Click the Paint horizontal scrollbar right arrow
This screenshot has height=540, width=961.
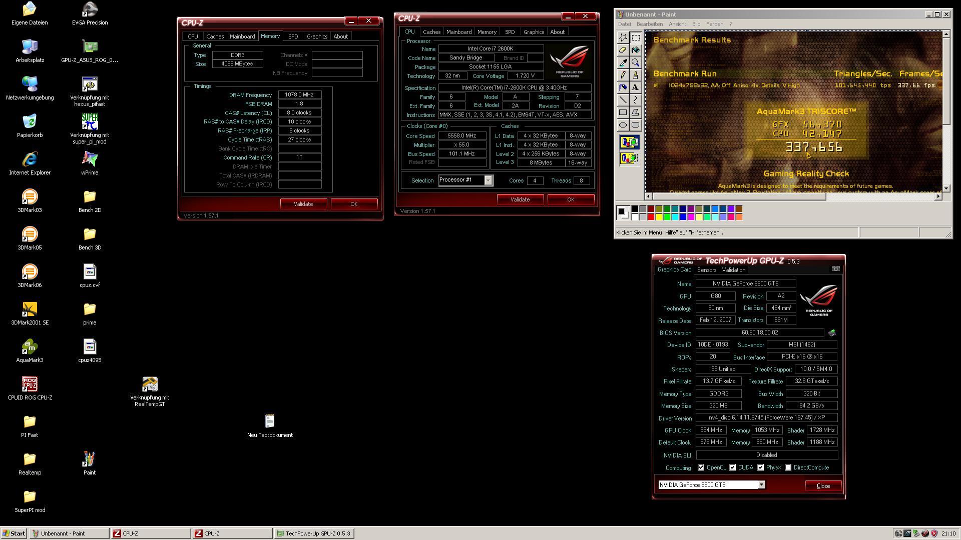click(x=938, y=196)
